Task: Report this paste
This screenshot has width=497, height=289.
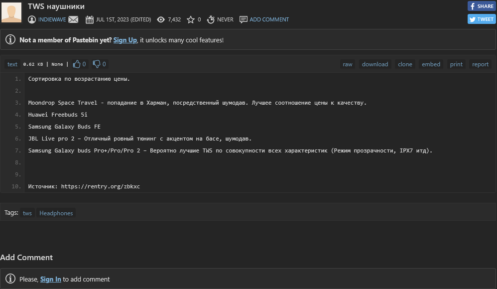Action: click(480, 64)
